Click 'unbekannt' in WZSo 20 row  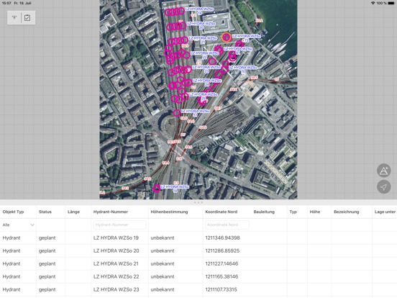click(163, 251)
